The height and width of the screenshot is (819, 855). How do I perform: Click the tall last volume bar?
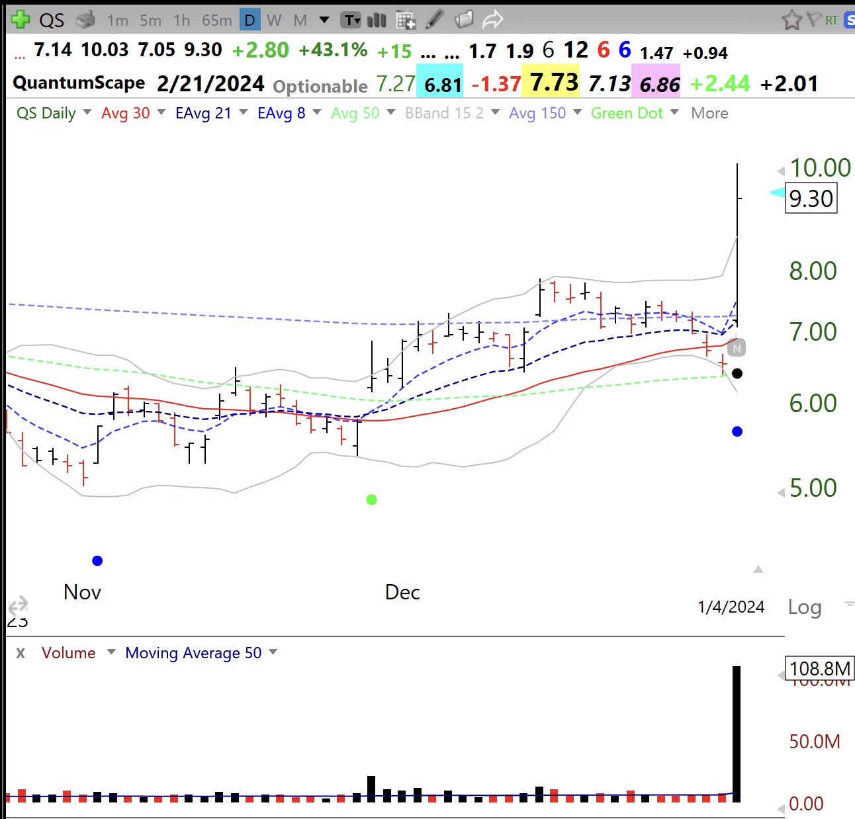737,734
